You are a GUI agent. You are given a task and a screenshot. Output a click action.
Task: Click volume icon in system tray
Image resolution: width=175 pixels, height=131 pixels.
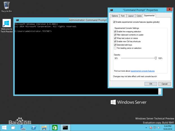(159, 128)
